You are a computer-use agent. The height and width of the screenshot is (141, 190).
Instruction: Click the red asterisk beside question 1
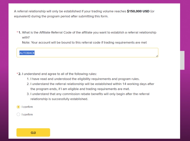pyautogui.click(x=17, y=32)
